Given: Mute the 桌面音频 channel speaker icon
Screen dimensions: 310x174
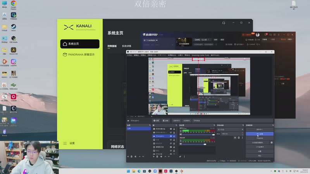Looking at the screenshot, I should click(181, 144).
